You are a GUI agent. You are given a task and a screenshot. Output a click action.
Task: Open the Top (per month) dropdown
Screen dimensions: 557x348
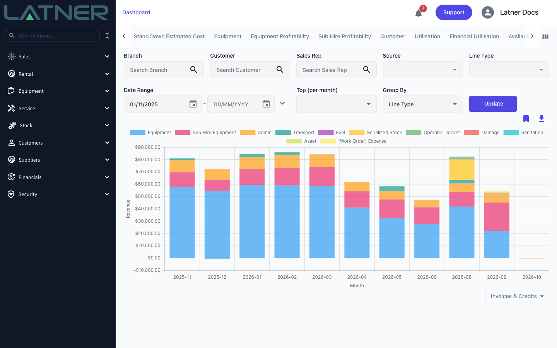point(337,104)
